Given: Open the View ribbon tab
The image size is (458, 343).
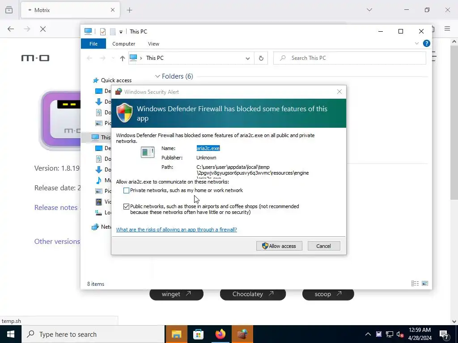Looking at the screenshot, I should (x=153, y=44).
